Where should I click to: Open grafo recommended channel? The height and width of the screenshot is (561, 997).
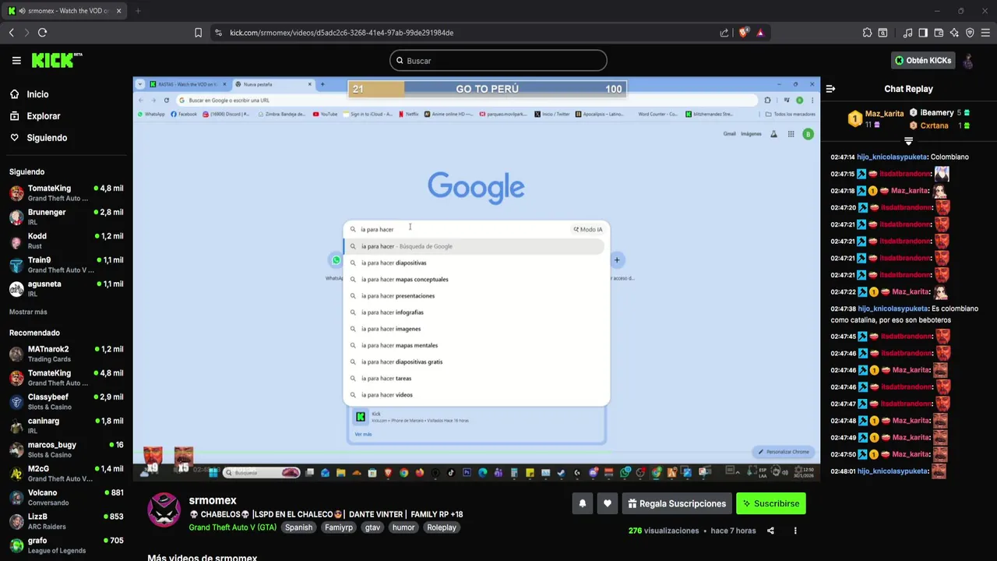65,545
